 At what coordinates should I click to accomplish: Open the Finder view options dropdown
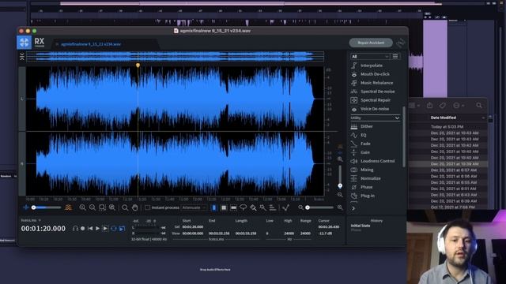pos(414,105)
